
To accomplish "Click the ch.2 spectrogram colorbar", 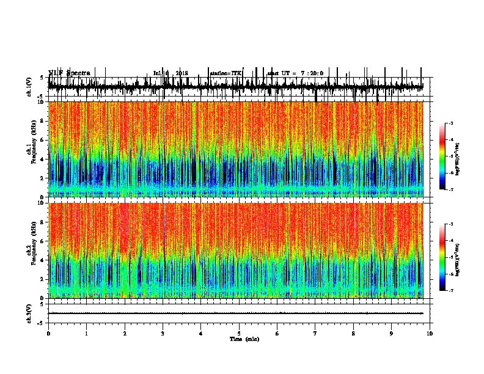I will (x=442, y=257).
